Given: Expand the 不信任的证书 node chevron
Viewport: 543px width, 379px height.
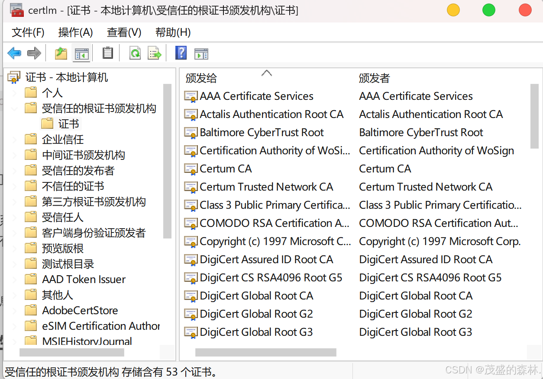Looking at the screenshot, I should point(15,186).
